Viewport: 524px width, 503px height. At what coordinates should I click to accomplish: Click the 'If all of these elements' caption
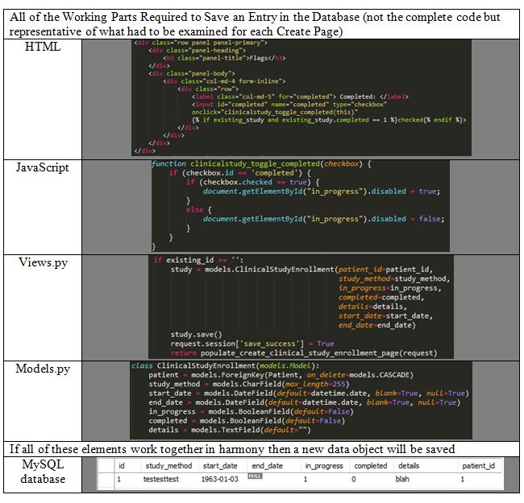232,449
